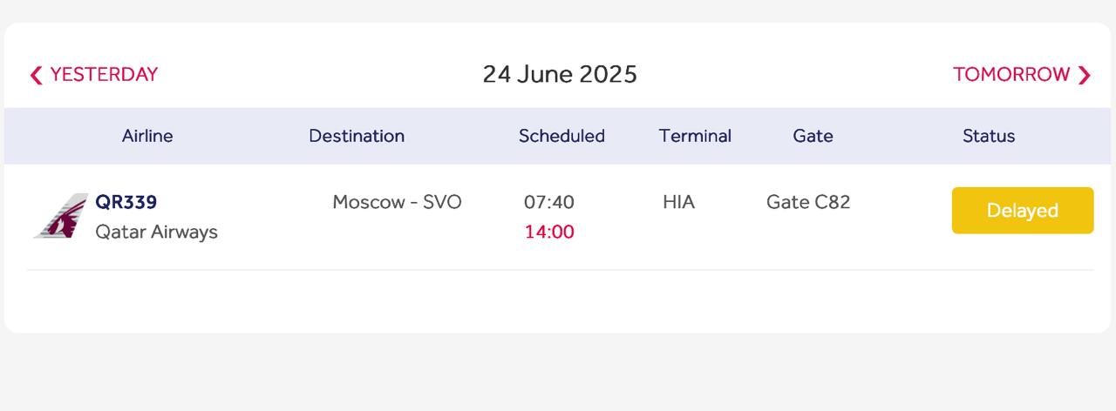
Task: Select the Gate column header
Action: tap(813, 136)
